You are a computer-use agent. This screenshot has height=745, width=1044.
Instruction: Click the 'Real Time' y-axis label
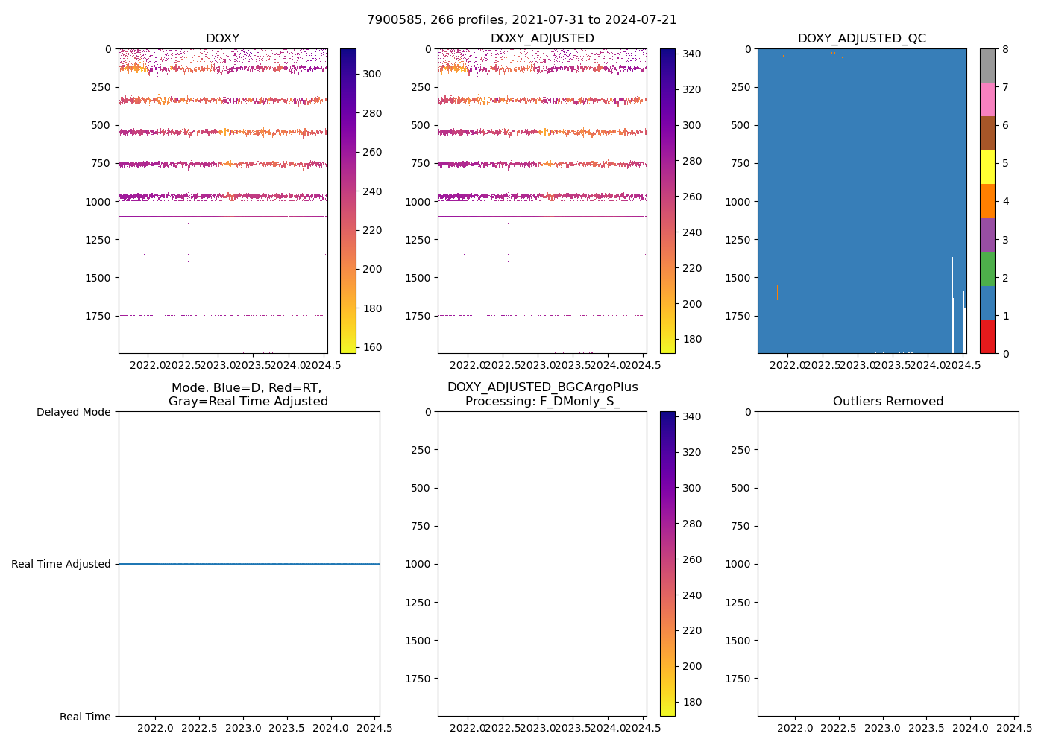tap(85, 717)
